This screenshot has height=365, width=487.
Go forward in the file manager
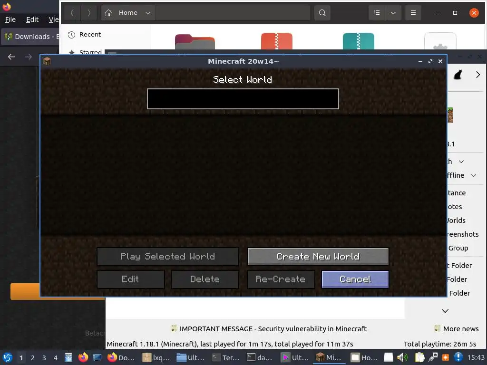coord(89,13)
